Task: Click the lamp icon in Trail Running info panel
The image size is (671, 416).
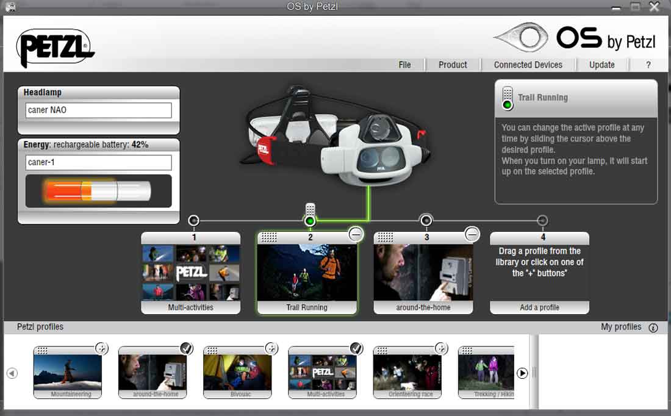Action: [508, 99]
